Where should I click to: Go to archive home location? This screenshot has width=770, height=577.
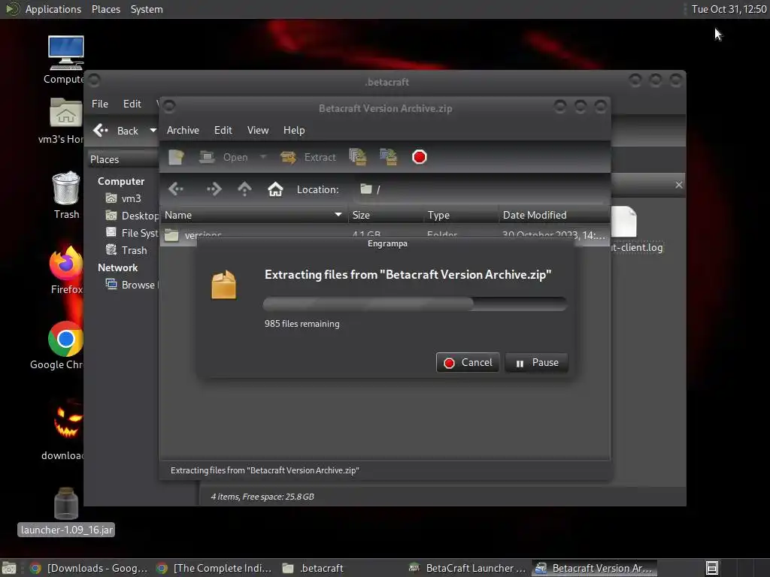[x=275, y=189]
